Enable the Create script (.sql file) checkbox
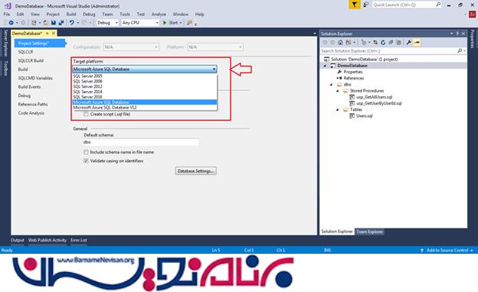The image size is (478, 292). click(x=86, y=114)
